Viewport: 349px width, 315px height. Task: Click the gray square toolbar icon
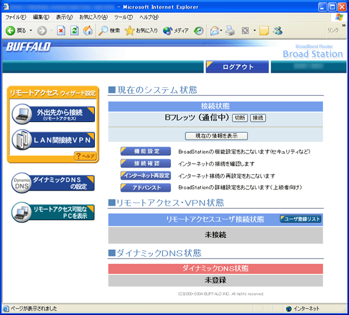[x=245, y=30]
